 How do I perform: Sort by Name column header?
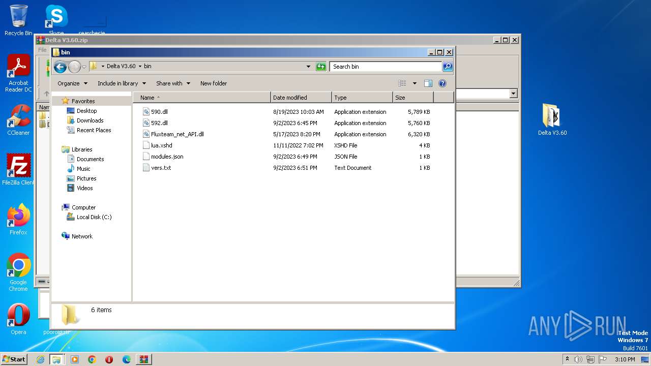[202, 98]
